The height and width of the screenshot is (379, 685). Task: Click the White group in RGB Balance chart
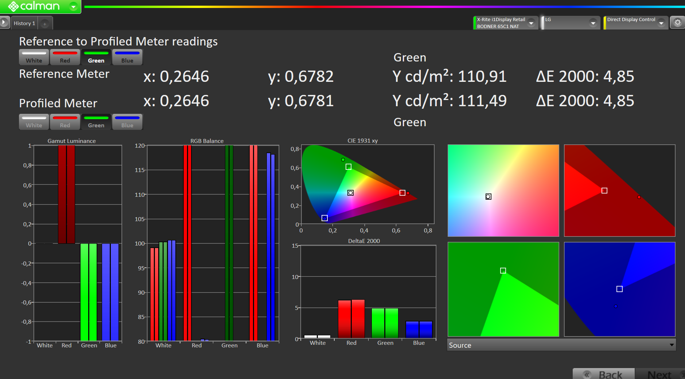pyautogui.click(x=163, y=291)
